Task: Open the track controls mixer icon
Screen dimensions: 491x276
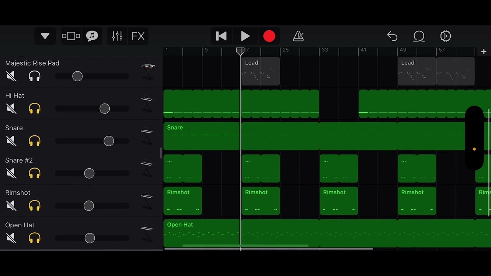Action: pyautogui.click(x=117, y=36)
